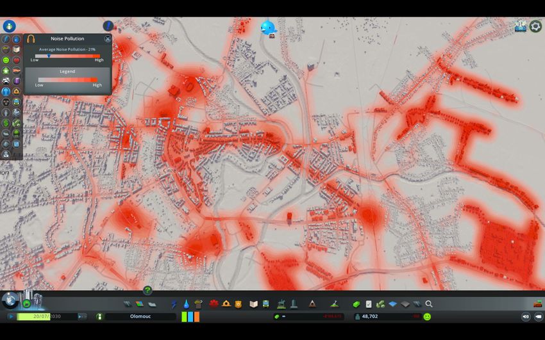Open the milestones button beside the gear
The height and width of the screenshot is (340, 545).
521,26
